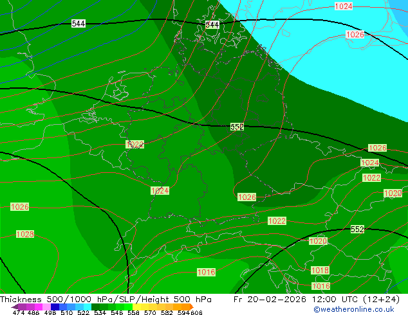Image resolution: width=408 pixels, height=315 pixels.
Task: Click the dark blue swatch in the thickness legend
Action: pyautogui.click(x=55, y=307)
